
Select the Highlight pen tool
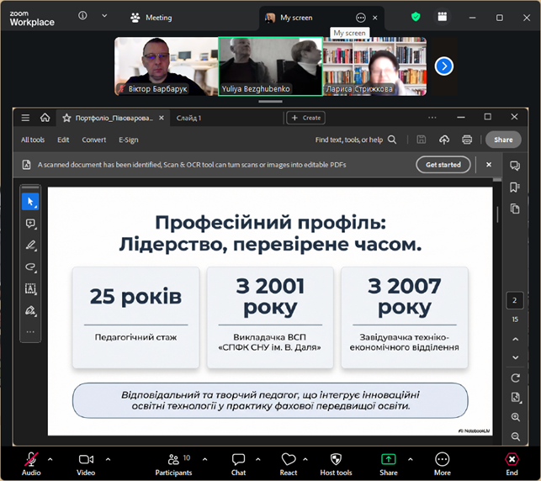point(30,246)
